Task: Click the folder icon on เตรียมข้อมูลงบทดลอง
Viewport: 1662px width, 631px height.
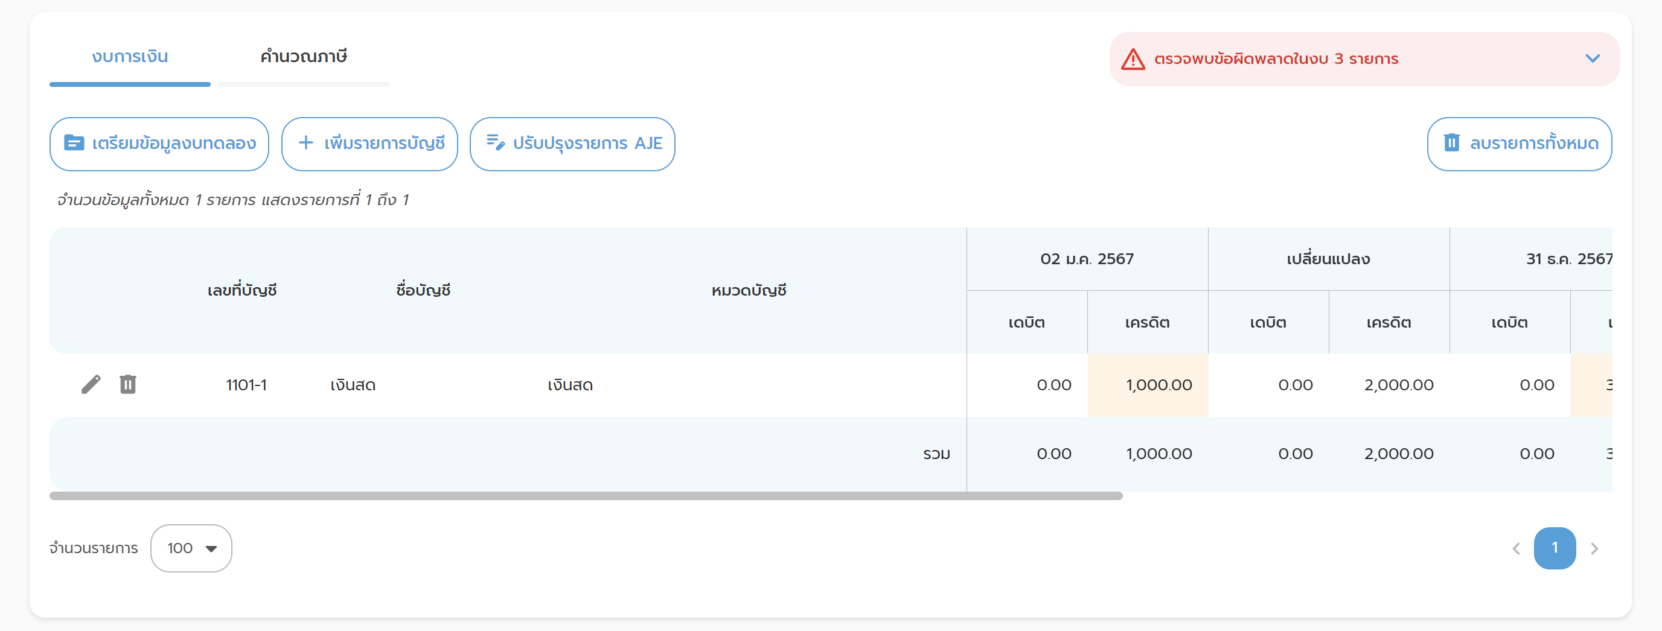Action: pyautogui.click(x=74, y=143)
